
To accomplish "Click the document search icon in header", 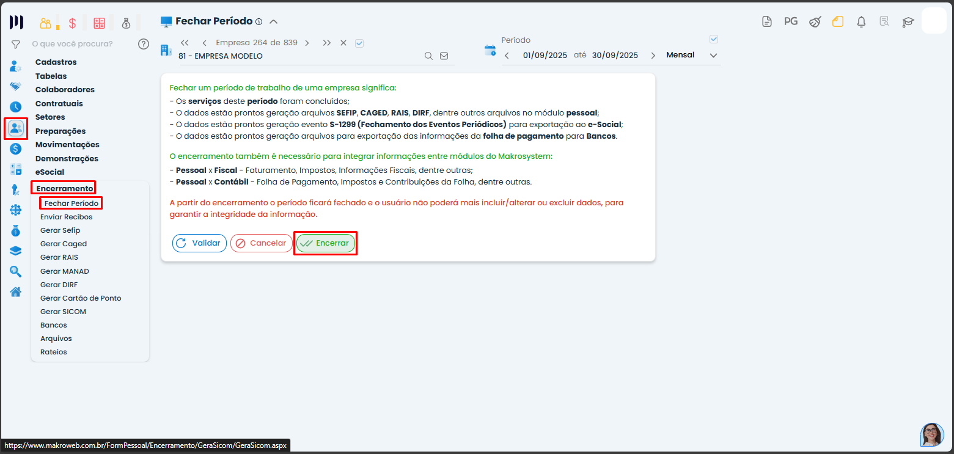I will (884, 22).
